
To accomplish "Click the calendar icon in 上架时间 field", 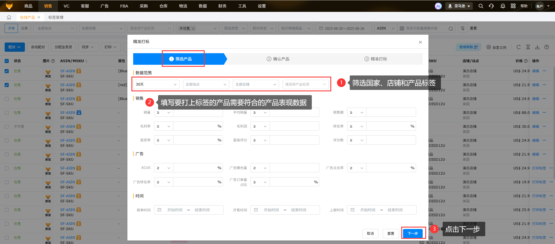I will [352, 210].
